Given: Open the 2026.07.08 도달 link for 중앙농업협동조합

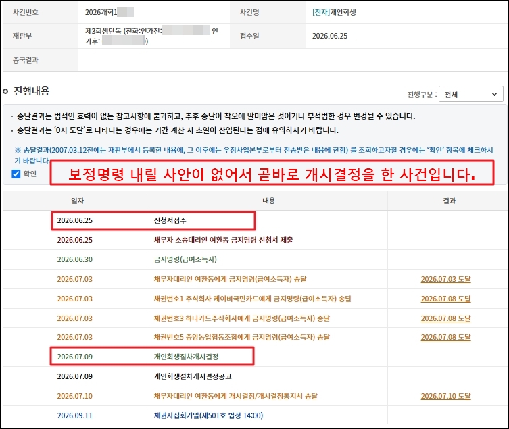Looking at the screenshot, I should (x=445, y=337).
